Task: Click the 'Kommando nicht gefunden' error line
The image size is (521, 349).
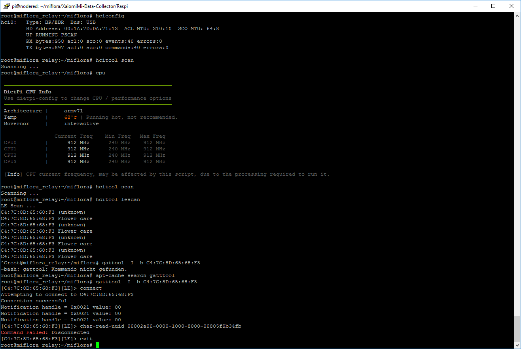Action: click(63, 269)
